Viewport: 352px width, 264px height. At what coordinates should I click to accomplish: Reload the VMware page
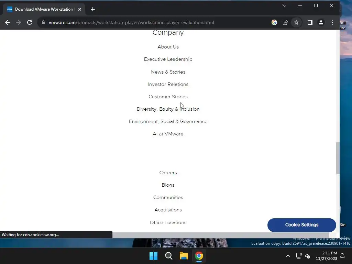[x=30, y=22]
